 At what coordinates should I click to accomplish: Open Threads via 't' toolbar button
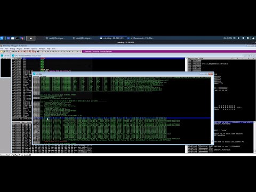51,52
